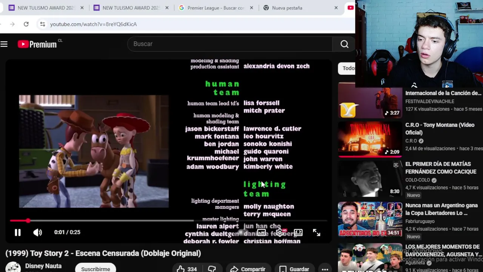Open site information icon in address bar
This screenshot has height=272, width=483.
point(42,24)
